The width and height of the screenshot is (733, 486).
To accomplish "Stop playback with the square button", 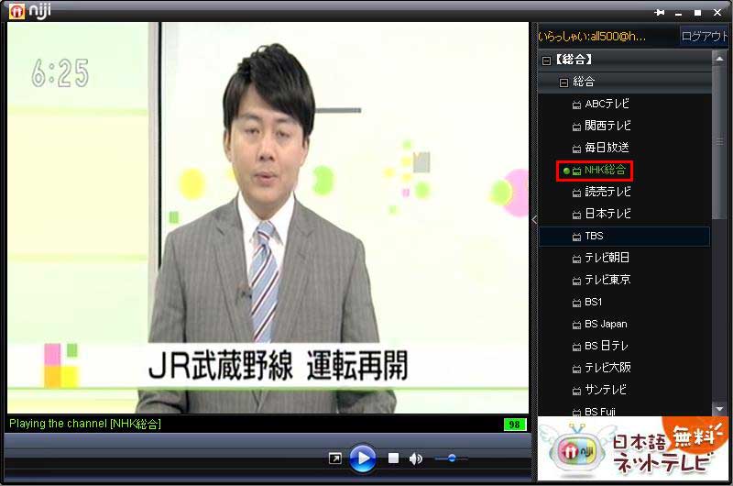I will [x=393, y=458].
